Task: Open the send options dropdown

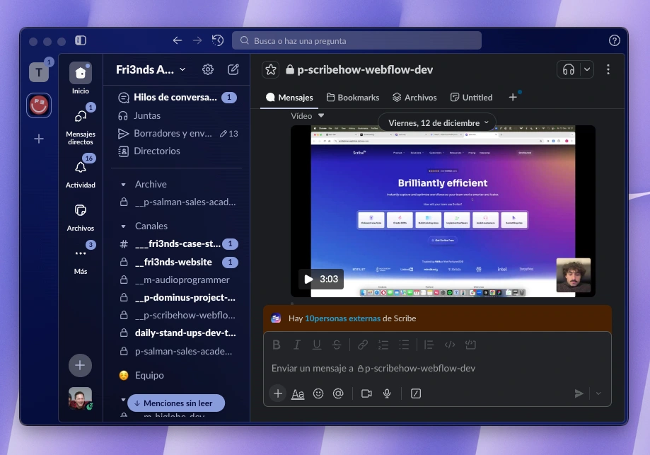Action: pyautogui.click(x=598, y=393)
